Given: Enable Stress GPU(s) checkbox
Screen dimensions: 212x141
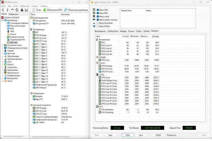Looking at the screenshot, I should [x=98, y=27].
